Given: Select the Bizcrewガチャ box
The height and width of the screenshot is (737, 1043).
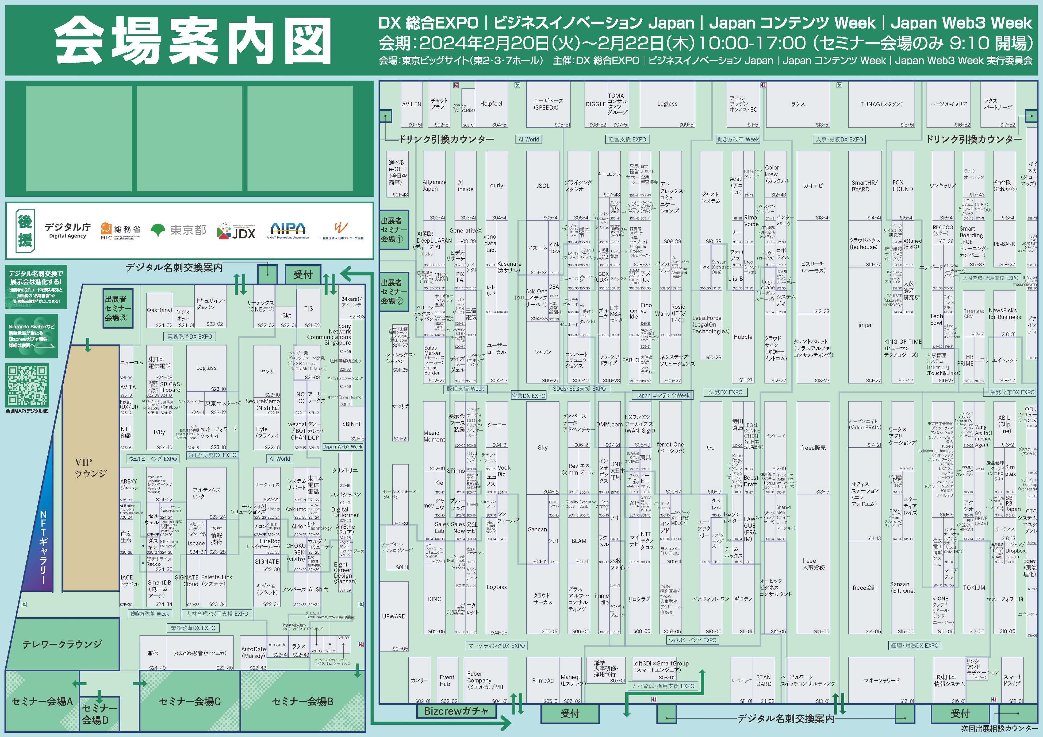Looking at the screenshot, I should point(456,711).
